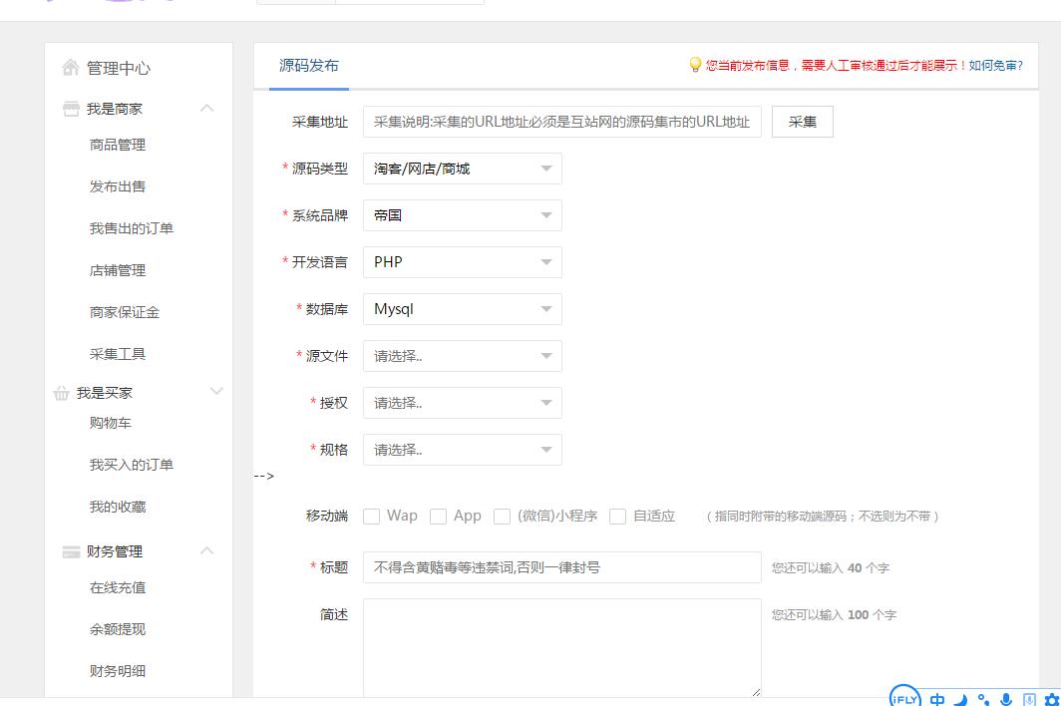Switch to the 源码发布 tab

click(308, 66)
